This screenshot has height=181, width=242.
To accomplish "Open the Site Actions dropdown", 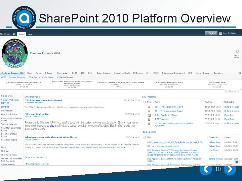I will (5, 34).
